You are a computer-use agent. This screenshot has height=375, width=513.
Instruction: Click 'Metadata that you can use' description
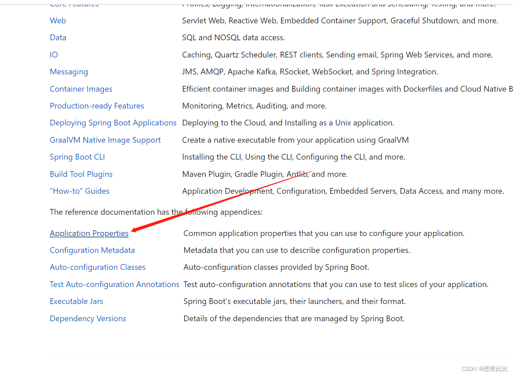297,250
